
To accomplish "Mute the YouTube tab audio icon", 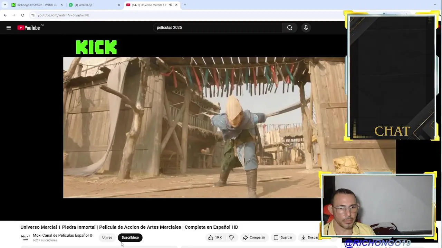I will pyautogui.click(x=170, y=5).
